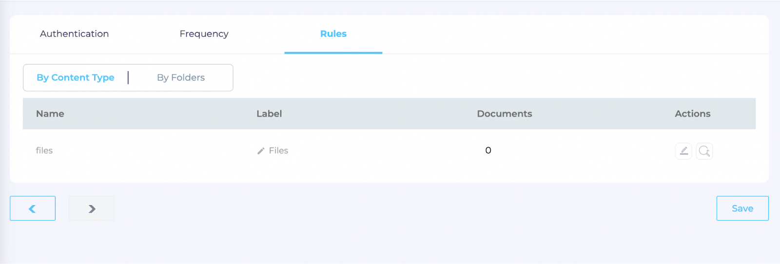Switch rules view to By Folders
The height and width of the screenshot is (264, 780).
181,77
